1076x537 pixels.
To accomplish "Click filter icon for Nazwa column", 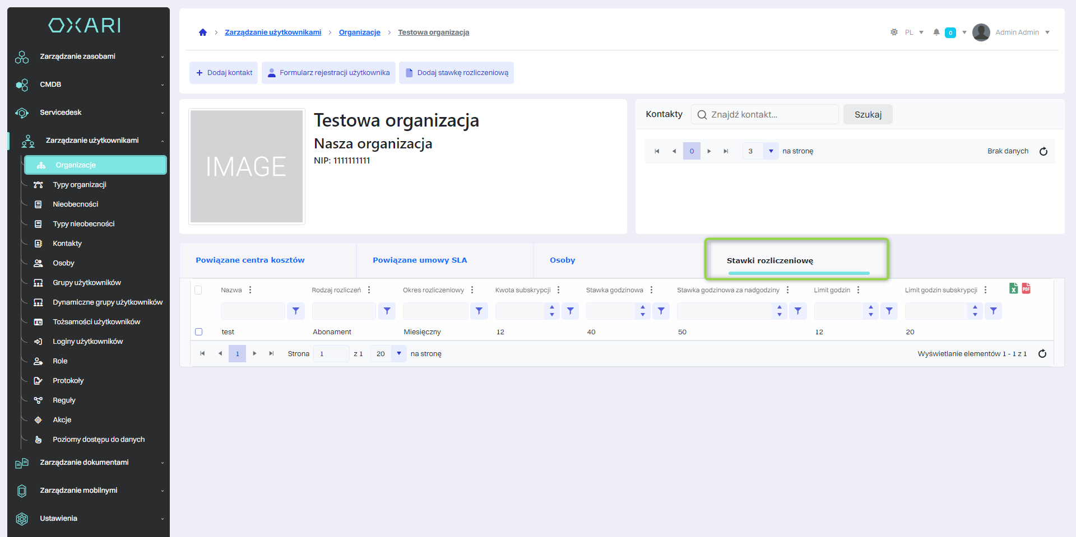I will 295,311.
